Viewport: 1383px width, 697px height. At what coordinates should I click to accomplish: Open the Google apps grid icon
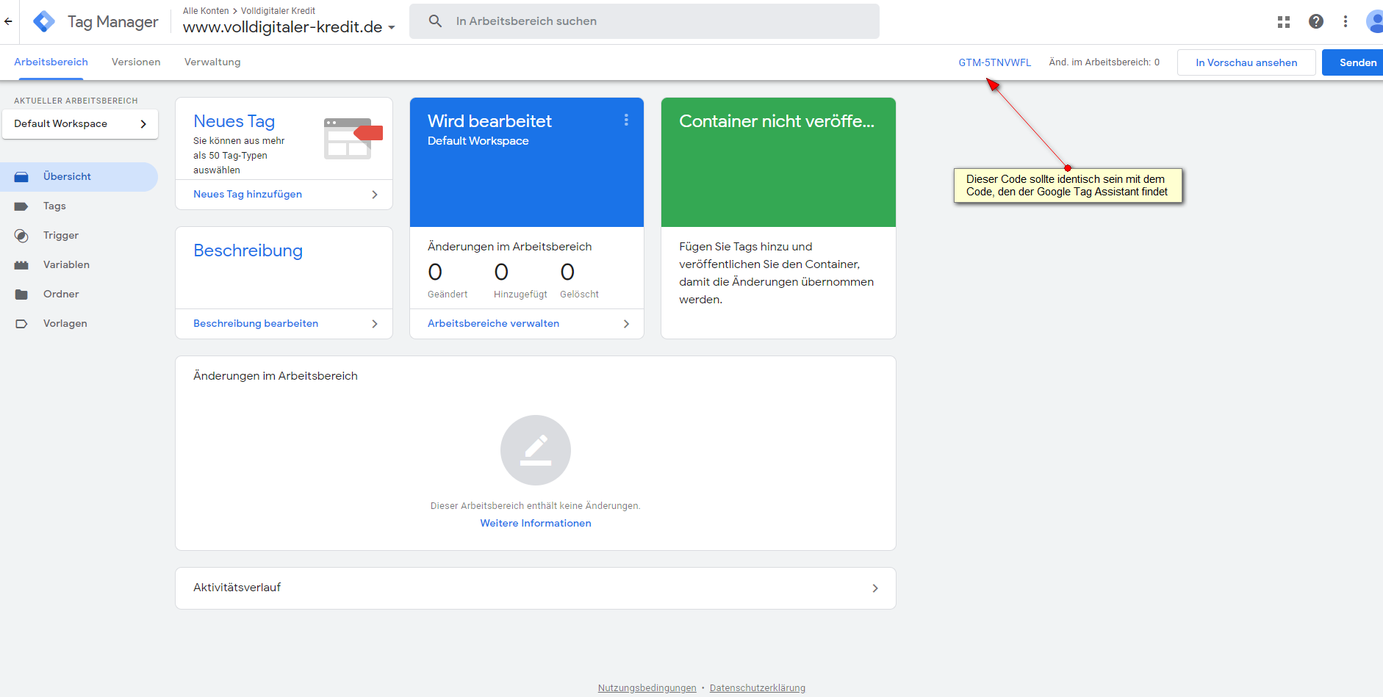click(1284, 22)
